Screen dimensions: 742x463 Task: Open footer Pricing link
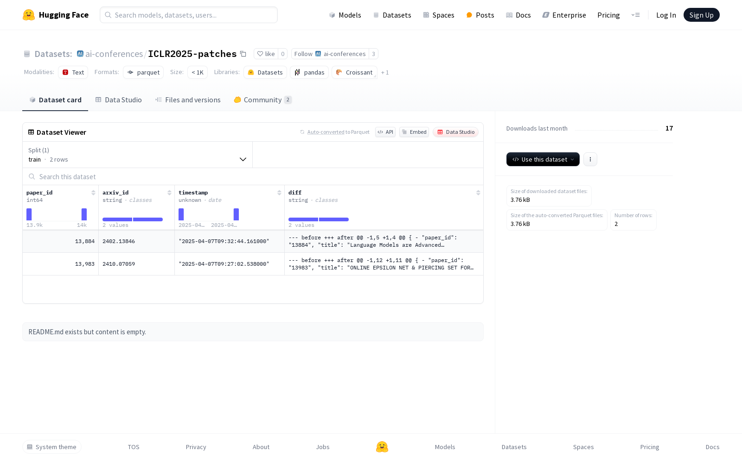(650, 447)
